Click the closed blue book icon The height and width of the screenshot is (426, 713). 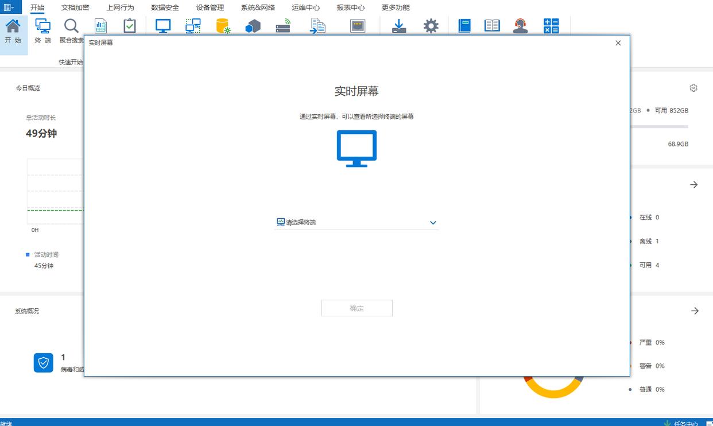point(464,26)
